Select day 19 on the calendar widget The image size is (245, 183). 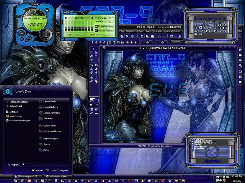(x=225, y=28)
